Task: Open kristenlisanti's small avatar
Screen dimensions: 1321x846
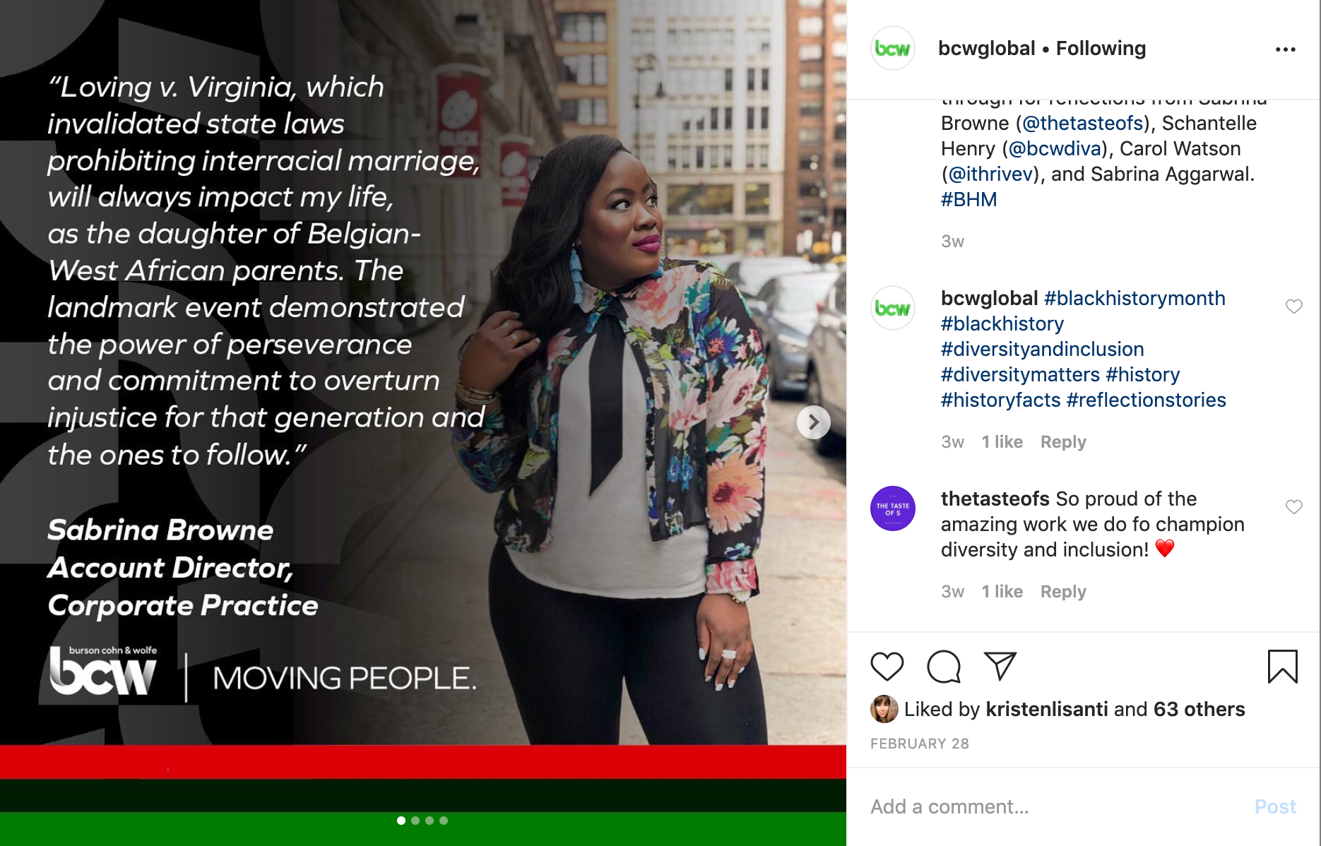Action: pos(884,709)
